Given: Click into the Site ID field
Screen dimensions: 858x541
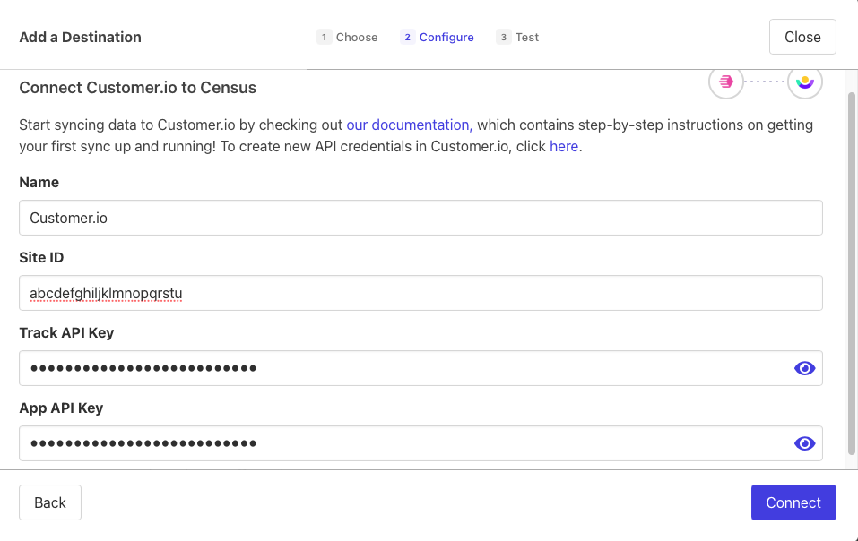Looking at the screenshot, I should 420,293.
